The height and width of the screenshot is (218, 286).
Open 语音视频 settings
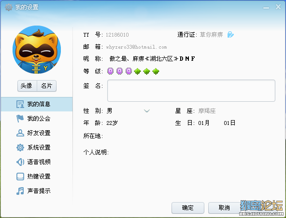pyautogui.click(x=37, y=162)
